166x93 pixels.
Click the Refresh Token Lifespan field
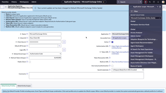(45, 58)
